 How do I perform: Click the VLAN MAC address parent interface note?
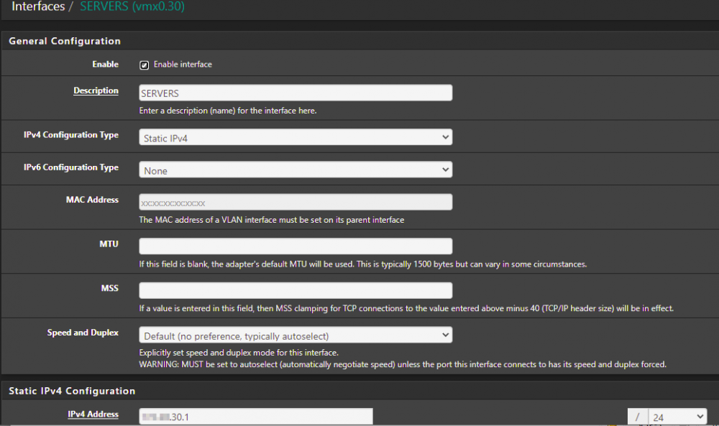pos(272,220)
